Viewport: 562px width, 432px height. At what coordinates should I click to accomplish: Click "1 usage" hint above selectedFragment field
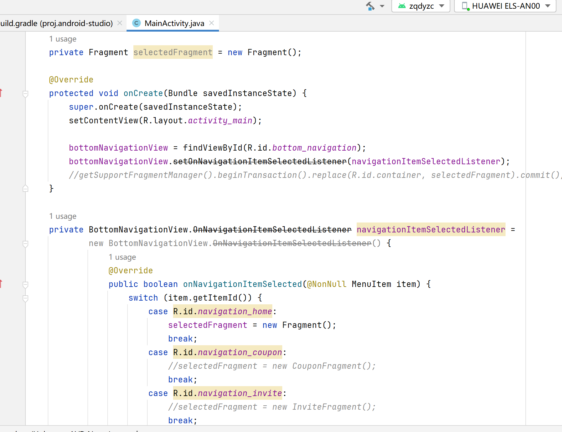63,39
